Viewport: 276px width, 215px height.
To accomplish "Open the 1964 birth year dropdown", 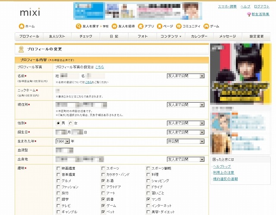I will [63, 141].
